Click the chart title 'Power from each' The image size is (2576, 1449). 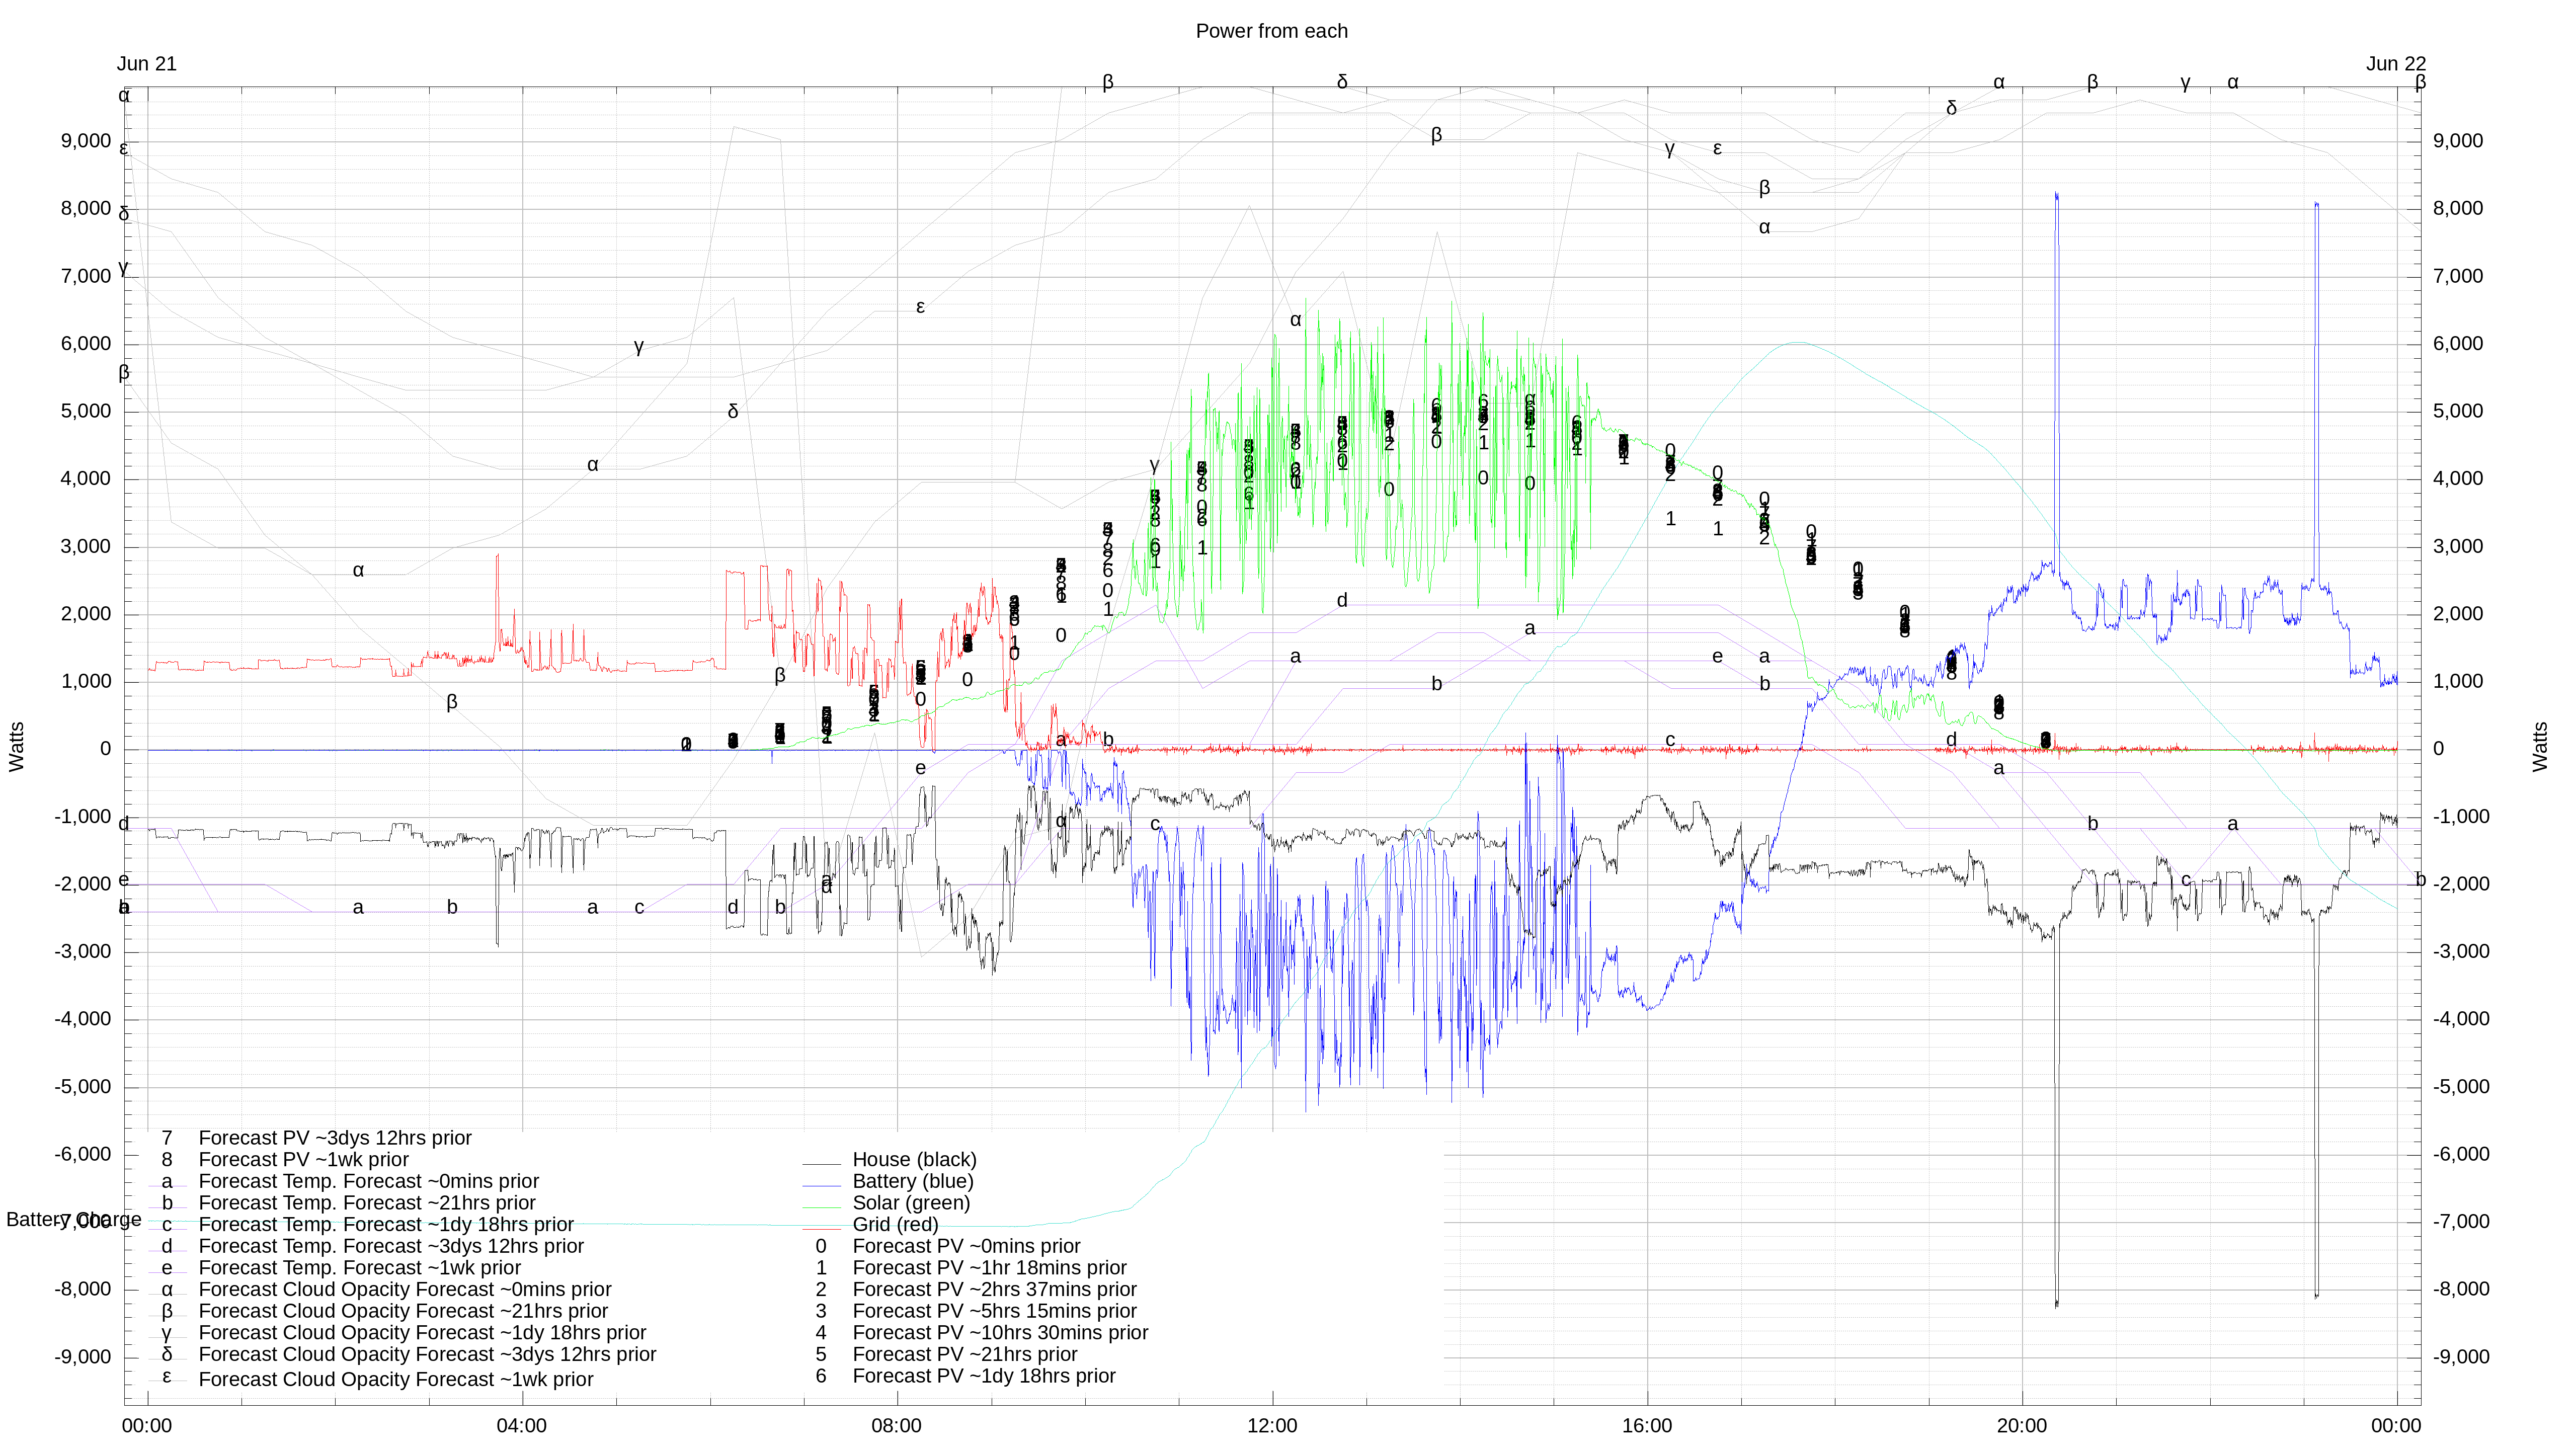1271,31
